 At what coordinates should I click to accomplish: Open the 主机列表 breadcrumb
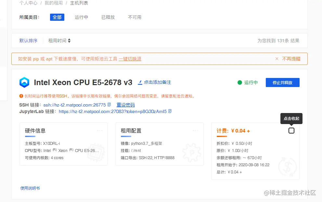pyautogui.click(x=79, y=3)
